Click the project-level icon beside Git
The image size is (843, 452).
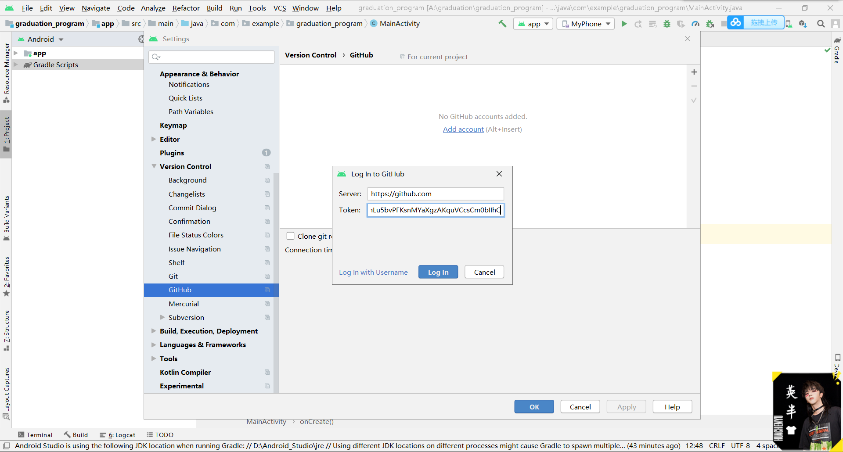267,276
